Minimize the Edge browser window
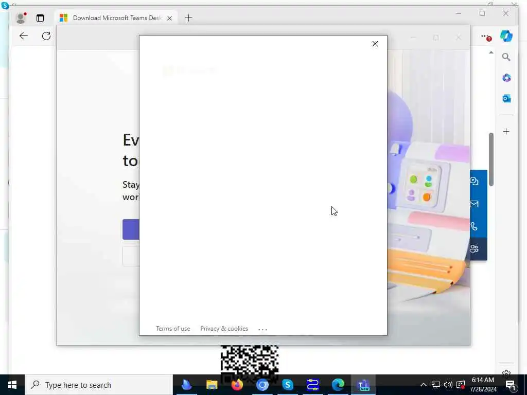This screenshot has width=527, height=395. (x=459, y=14)
